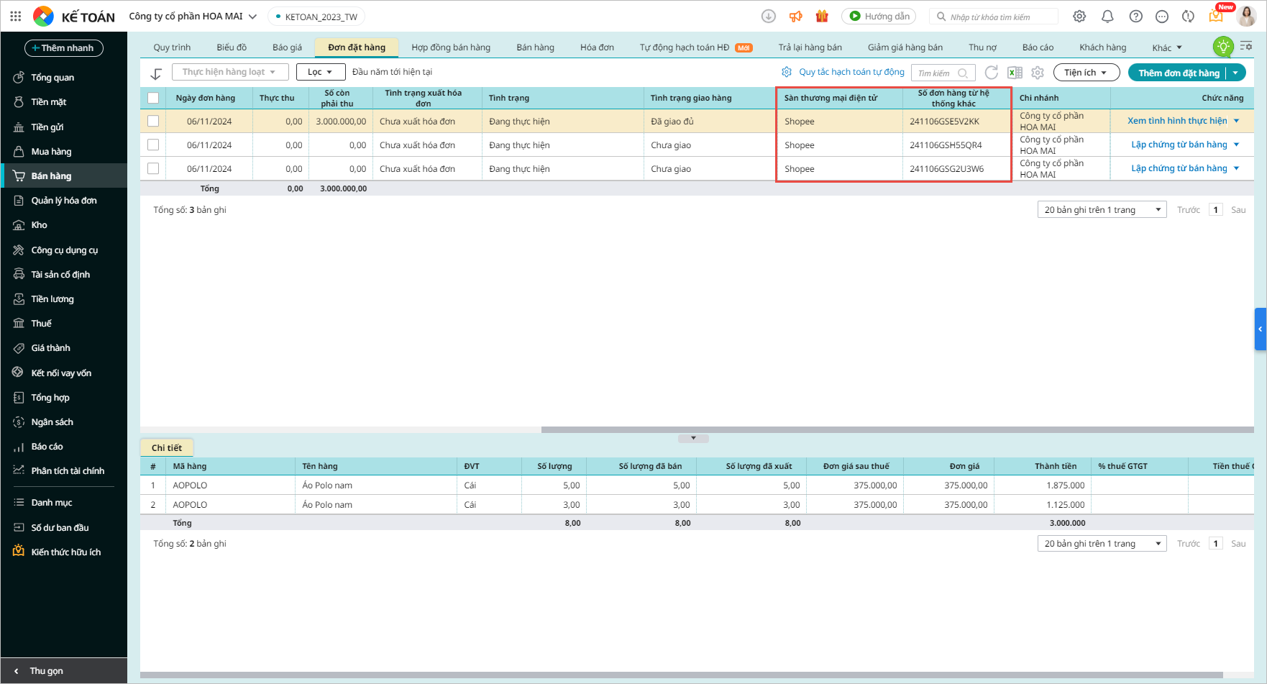Switch to the Hợp đồng bán hàng tab
The height and width of the screenshot is (684, 1267).
pos(451,47)
